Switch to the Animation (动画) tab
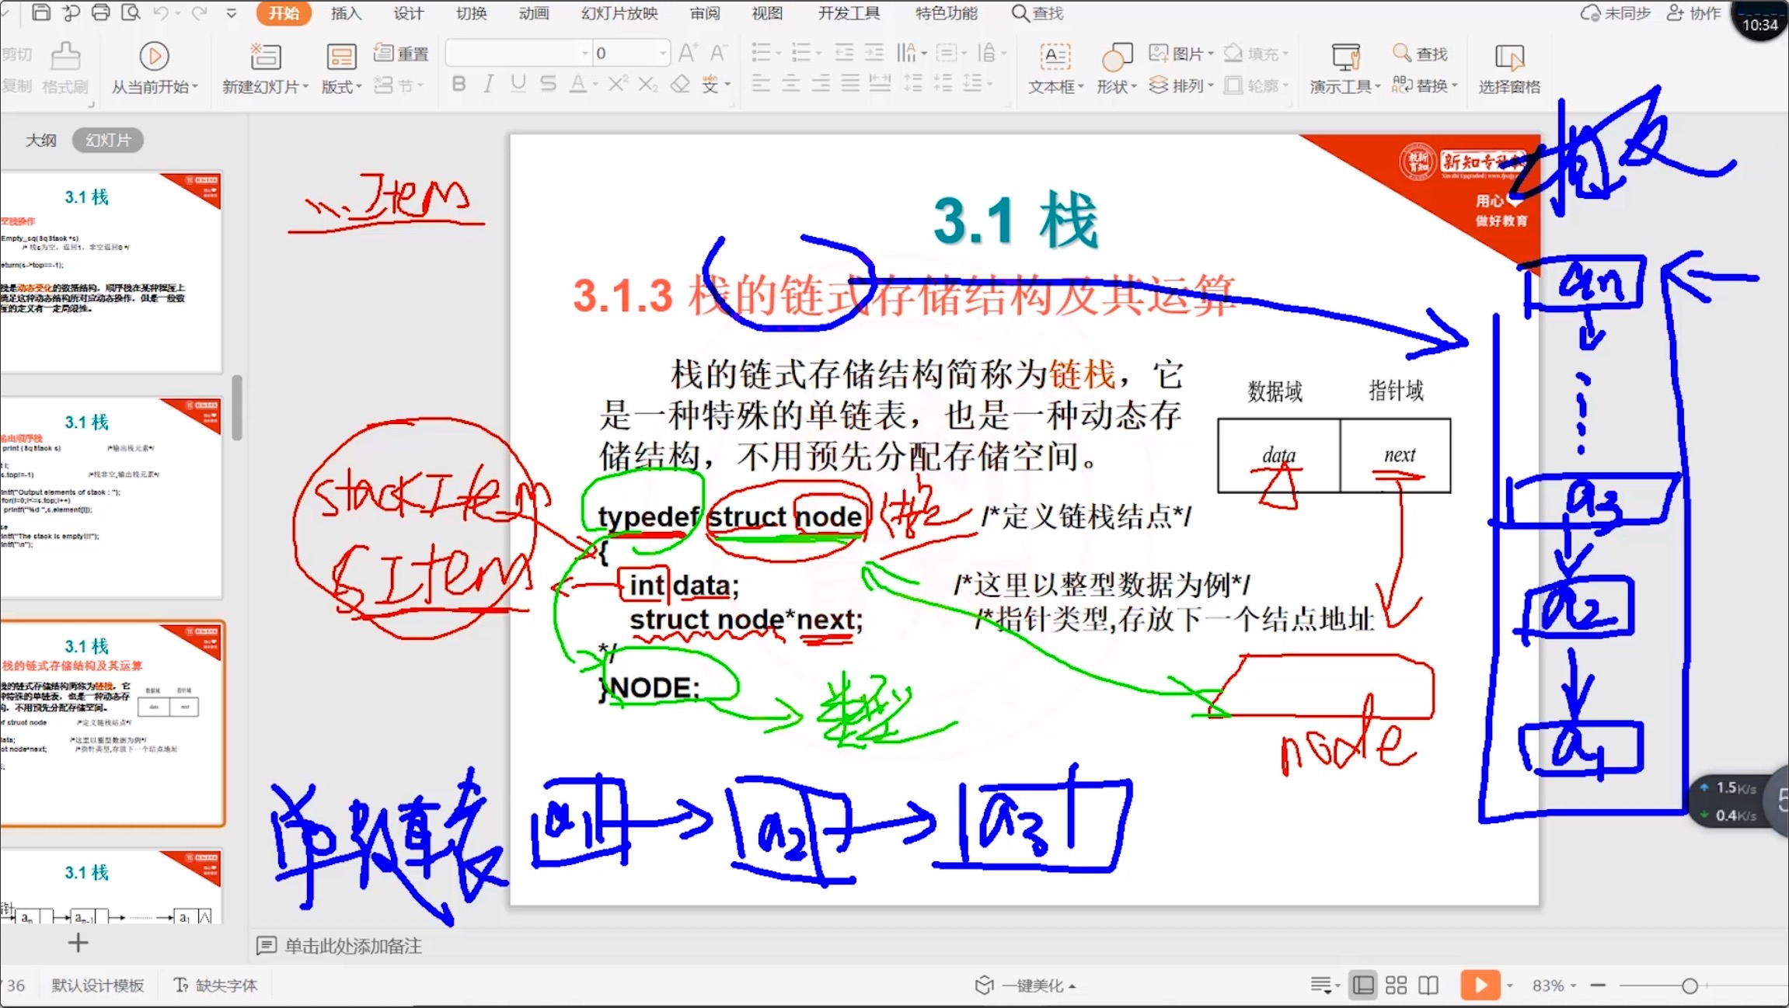 click(x=533, y=13)
